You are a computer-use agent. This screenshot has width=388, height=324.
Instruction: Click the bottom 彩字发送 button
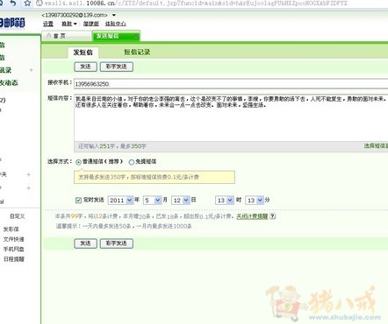click(x=117, y=243)
